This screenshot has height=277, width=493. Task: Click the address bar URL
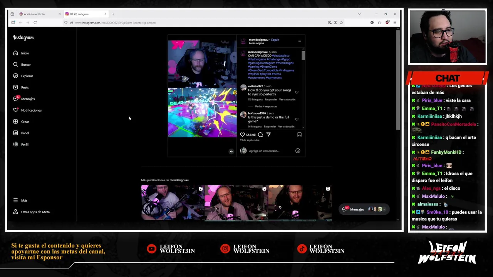[x=115, y=23]
